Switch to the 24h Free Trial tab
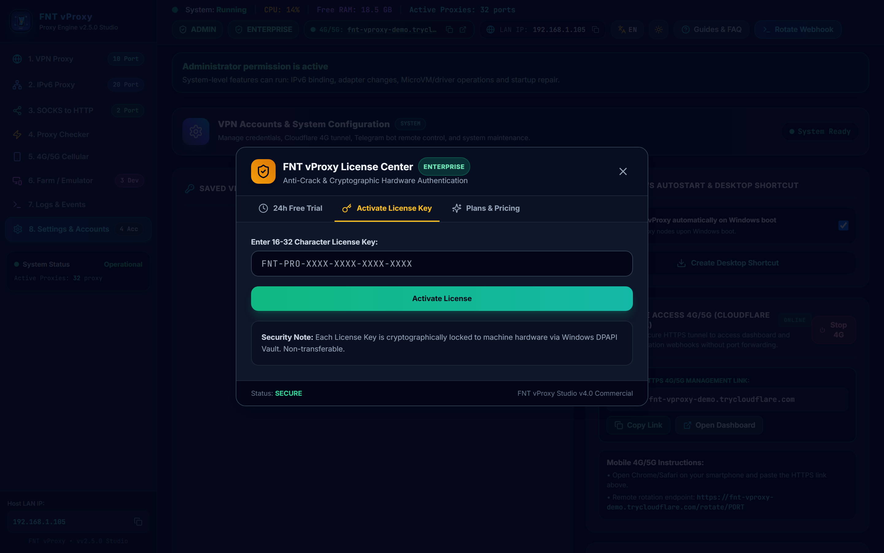The height and width of the screenshot is (553, 884). 290,209
